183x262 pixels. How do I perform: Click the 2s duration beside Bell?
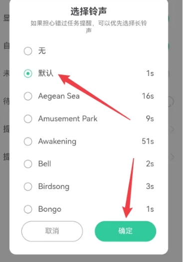pos(150,164)
